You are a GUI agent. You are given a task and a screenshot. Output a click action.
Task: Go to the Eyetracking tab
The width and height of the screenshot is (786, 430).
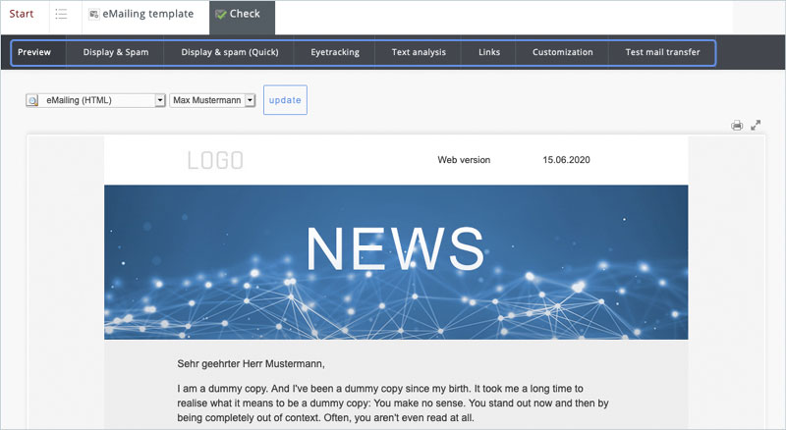click(335, 52)
